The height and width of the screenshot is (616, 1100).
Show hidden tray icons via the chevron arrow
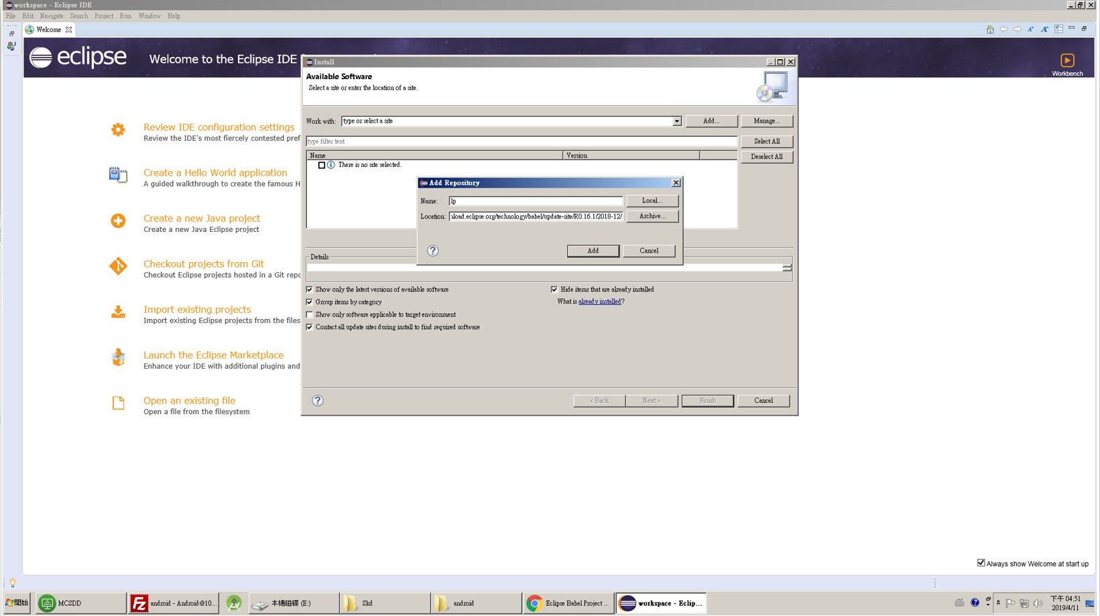tap(998, 603)
